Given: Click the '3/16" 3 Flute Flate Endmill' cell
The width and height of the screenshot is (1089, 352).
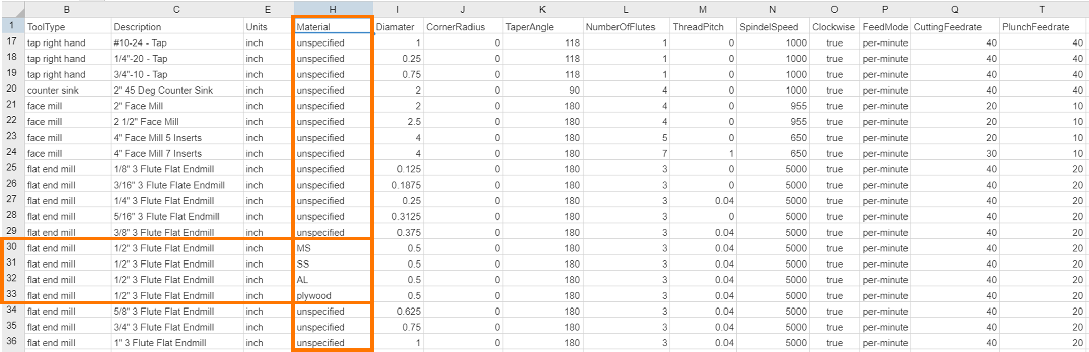Looking at the screenshot, I should (x=176, y=185).
